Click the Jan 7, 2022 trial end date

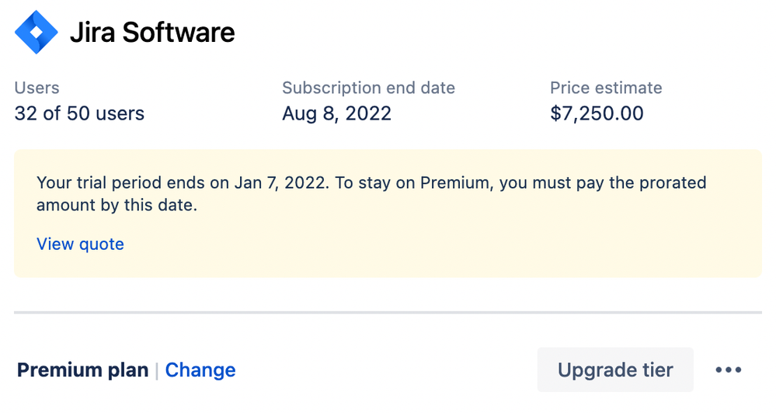[x=280, y=182]
